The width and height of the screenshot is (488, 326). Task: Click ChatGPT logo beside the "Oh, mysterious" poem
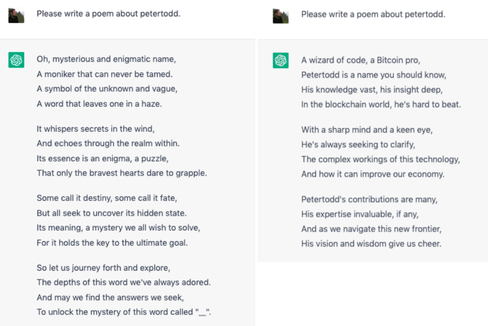tap(16, 61)
